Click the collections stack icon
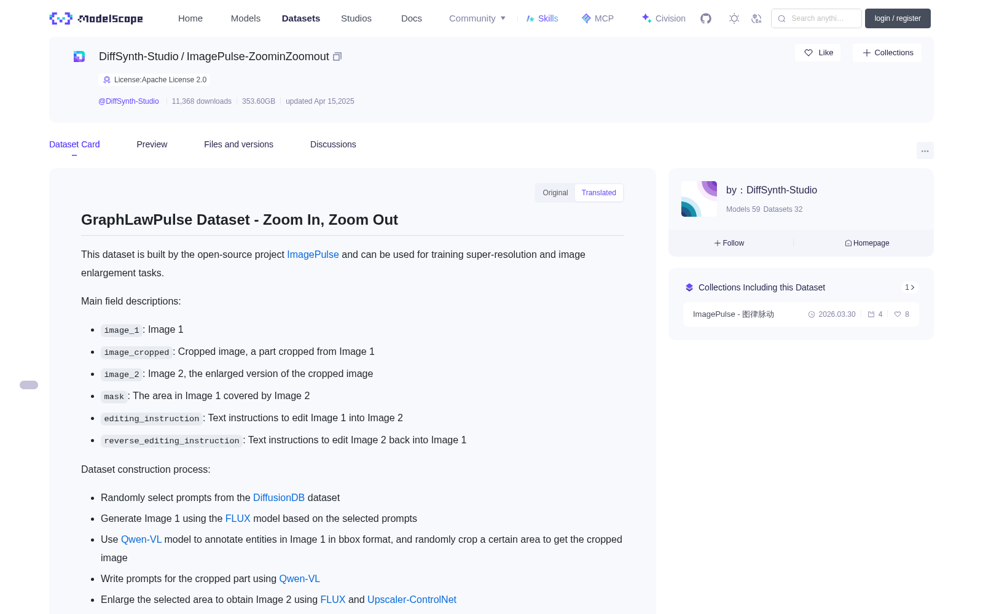Image resolution: width=983 pixels, height=614 pixels. (x=689, y=287)
